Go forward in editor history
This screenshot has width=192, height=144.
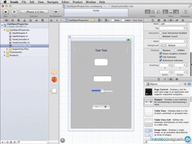tap(61, 20)
